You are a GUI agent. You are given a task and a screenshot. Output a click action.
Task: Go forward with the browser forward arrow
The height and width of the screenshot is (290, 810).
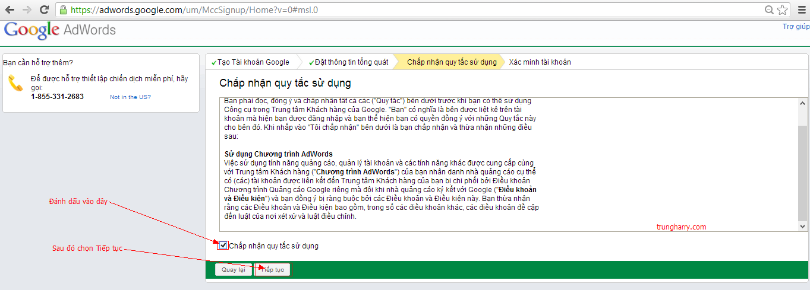pos(27,9)
